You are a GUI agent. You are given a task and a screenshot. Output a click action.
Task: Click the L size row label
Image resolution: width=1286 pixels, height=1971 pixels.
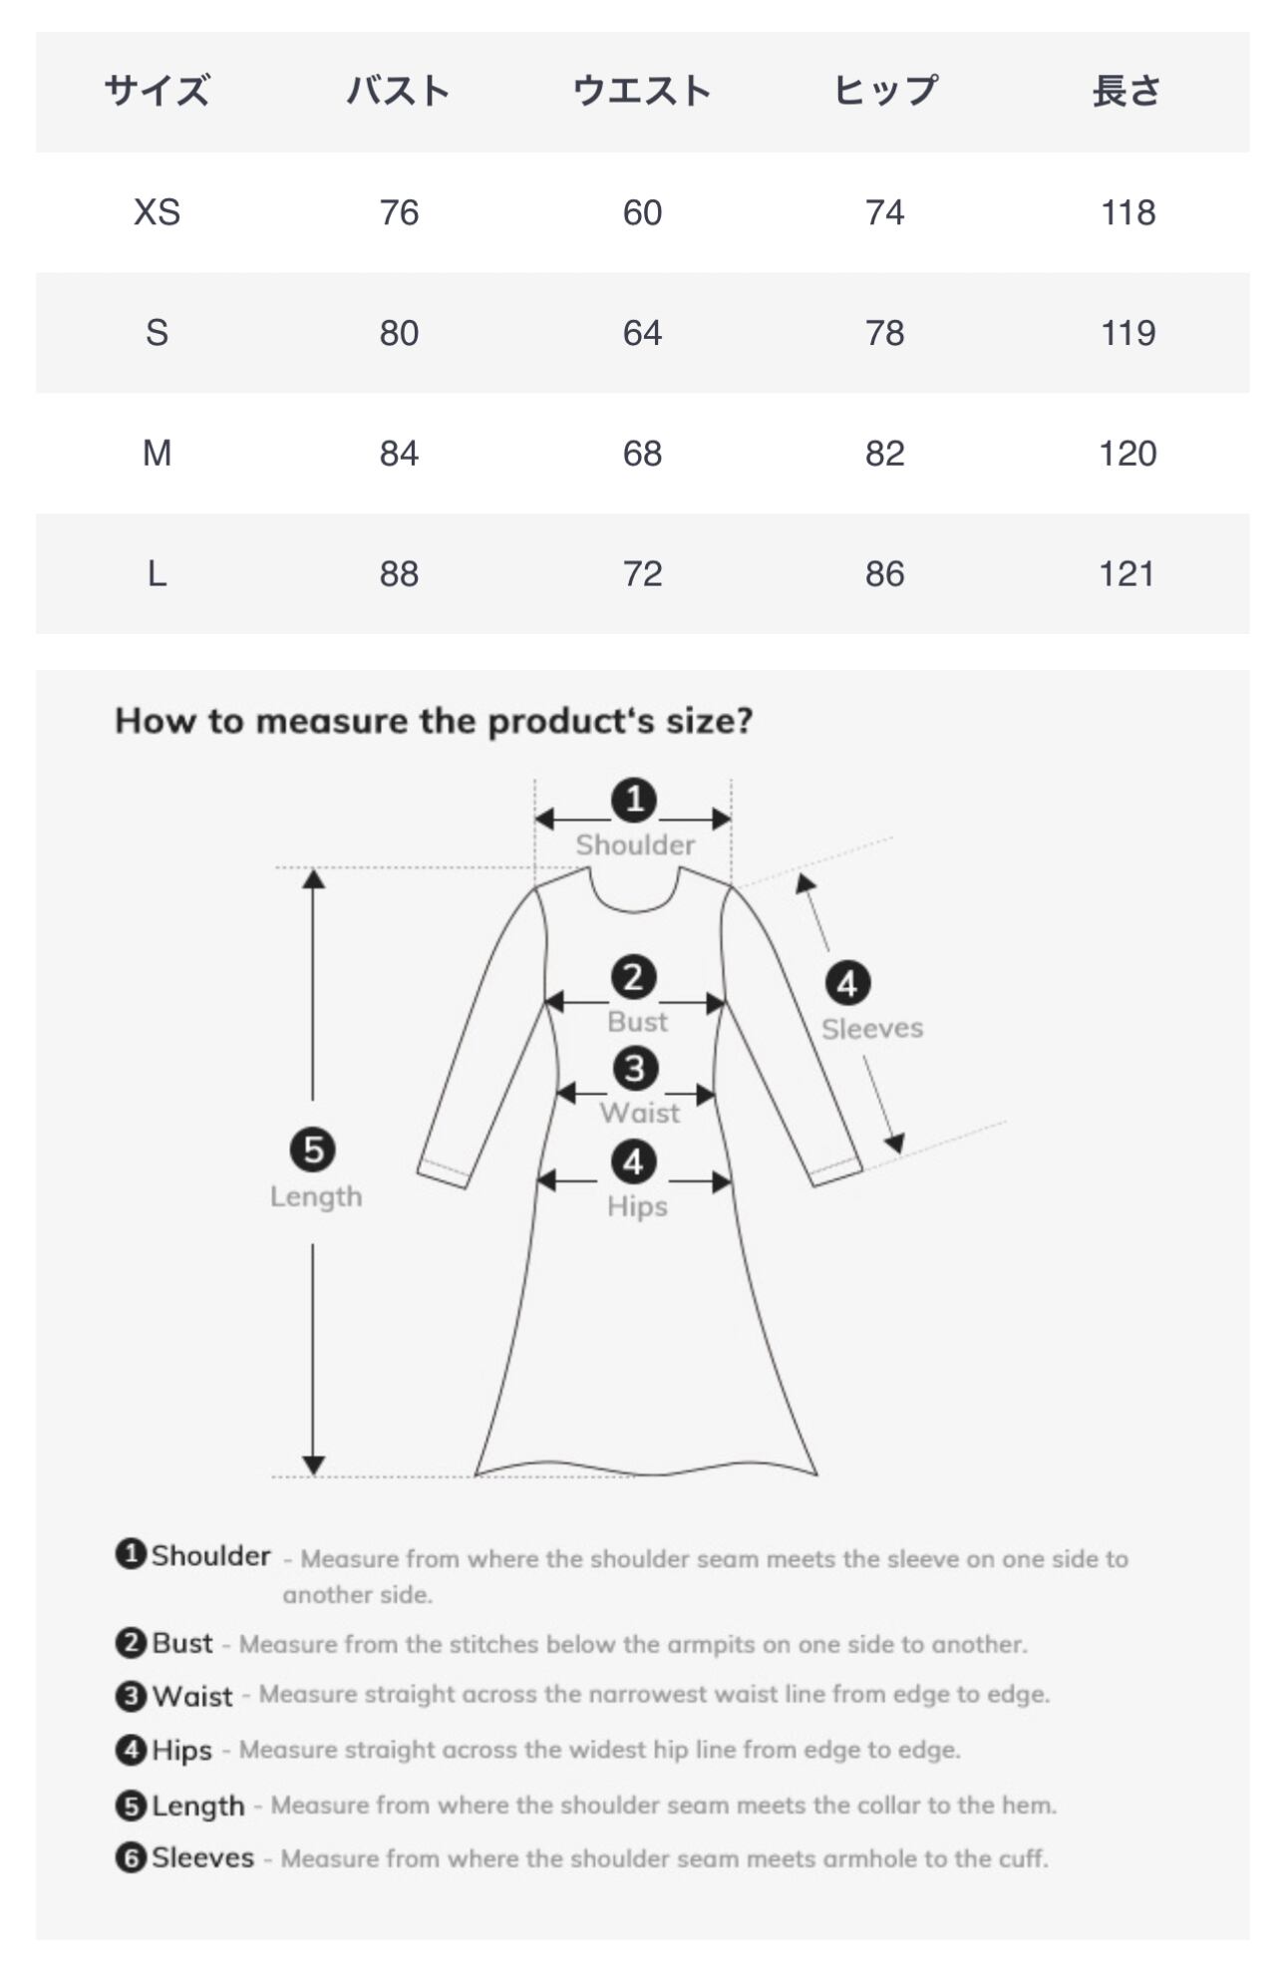pos(157,574)
